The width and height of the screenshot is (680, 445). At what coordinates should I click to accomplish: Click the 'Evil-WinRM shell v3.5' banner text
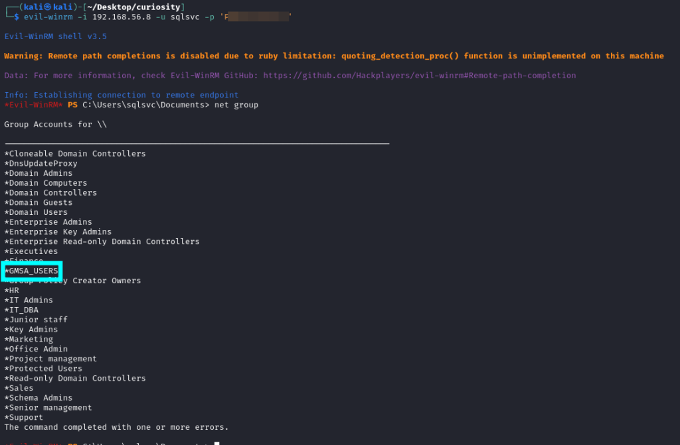pos(55,36)
